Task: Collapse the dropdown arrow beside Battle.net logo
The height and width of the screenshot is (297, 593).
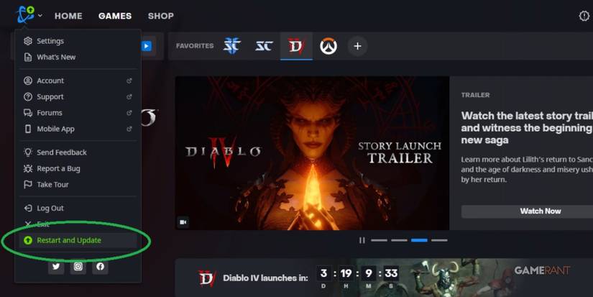Action: tap(40, 16)
